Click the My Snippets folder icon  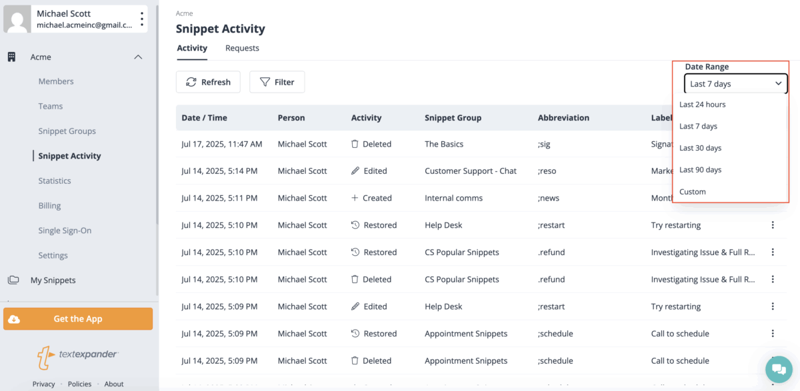(13, 280)
